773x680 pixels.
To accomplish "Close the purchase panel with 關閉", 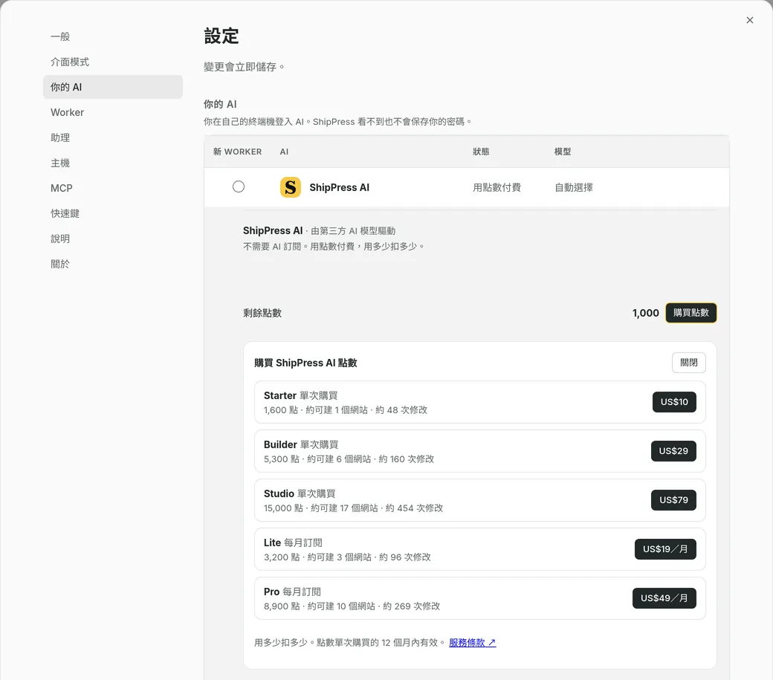I will coord(689,363).
